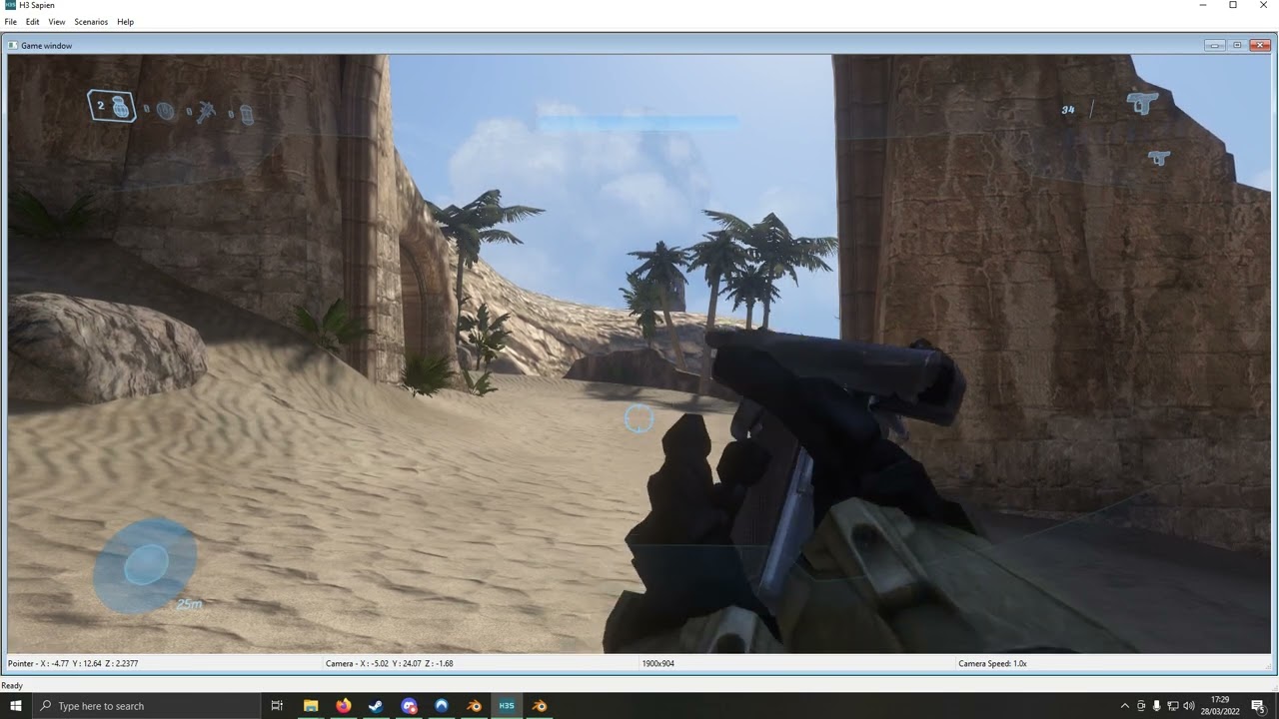Click the Game window system icon
1279x719 pixels.
tap(14, 46)
